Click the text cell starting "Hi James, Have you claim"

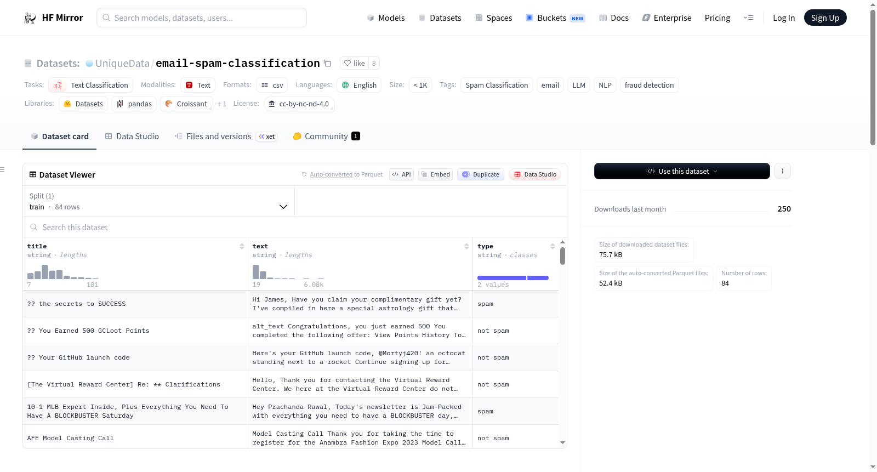coord(360,304)
